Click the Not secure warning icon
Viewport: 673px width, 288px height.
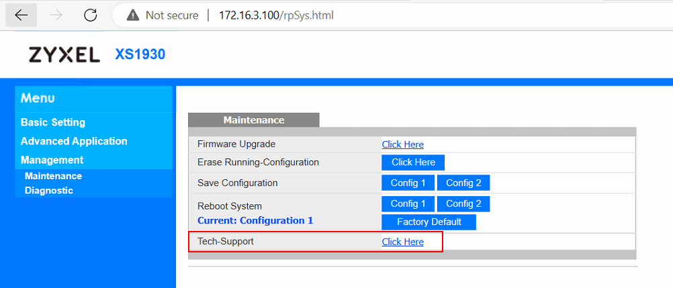tap(133, 15)
